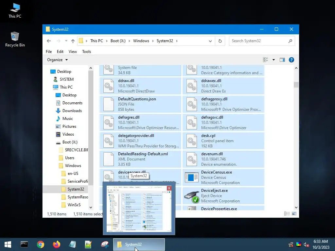The height and width of the screenshot is (251, 335).
Task: Expand address bar history dropdown
Action: tap(210, 41)
